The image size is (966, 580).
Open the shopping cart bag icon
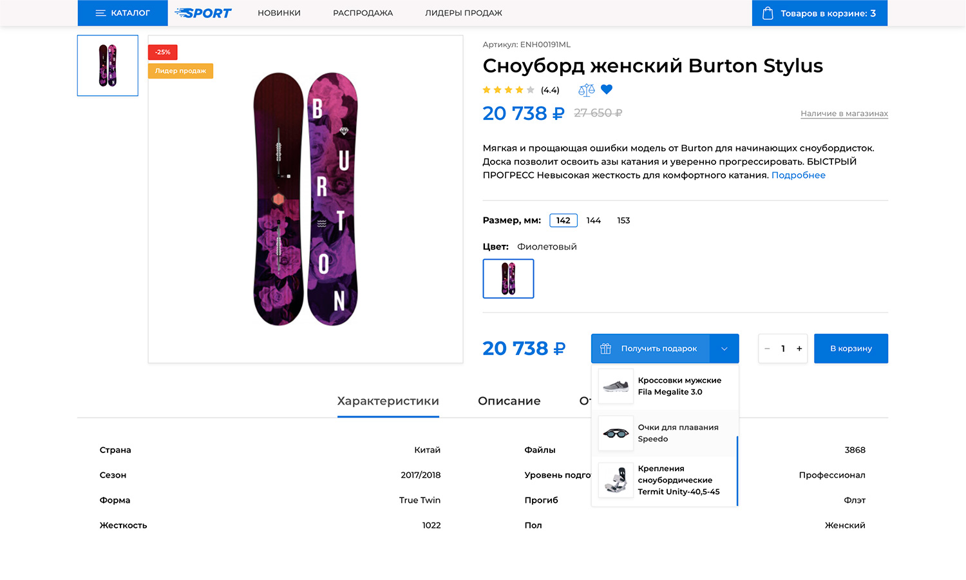click(768, 13)
